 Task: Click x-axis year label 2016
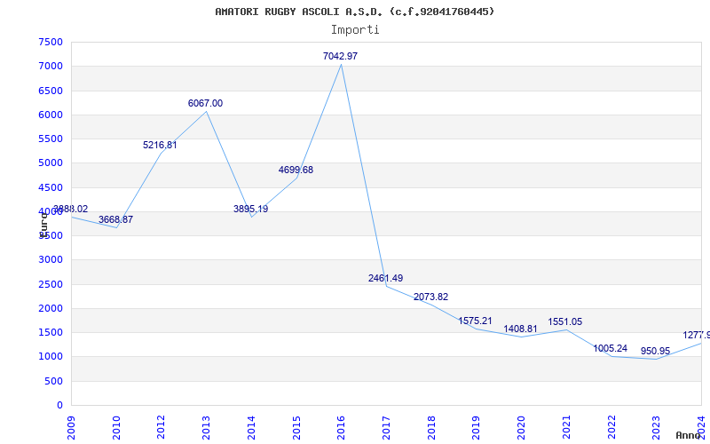click(341, 428)
